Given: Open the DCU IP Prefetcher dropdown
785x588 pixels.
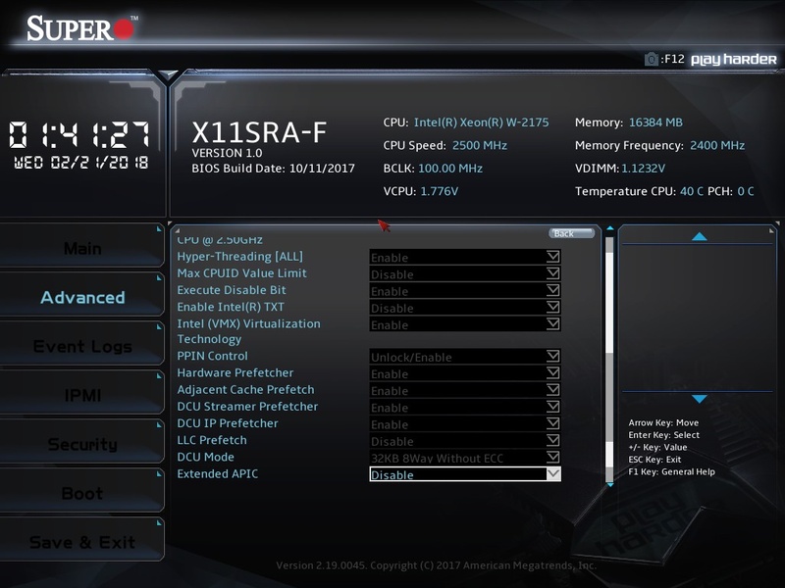Looking at the screenshot, I should point(465,424).
